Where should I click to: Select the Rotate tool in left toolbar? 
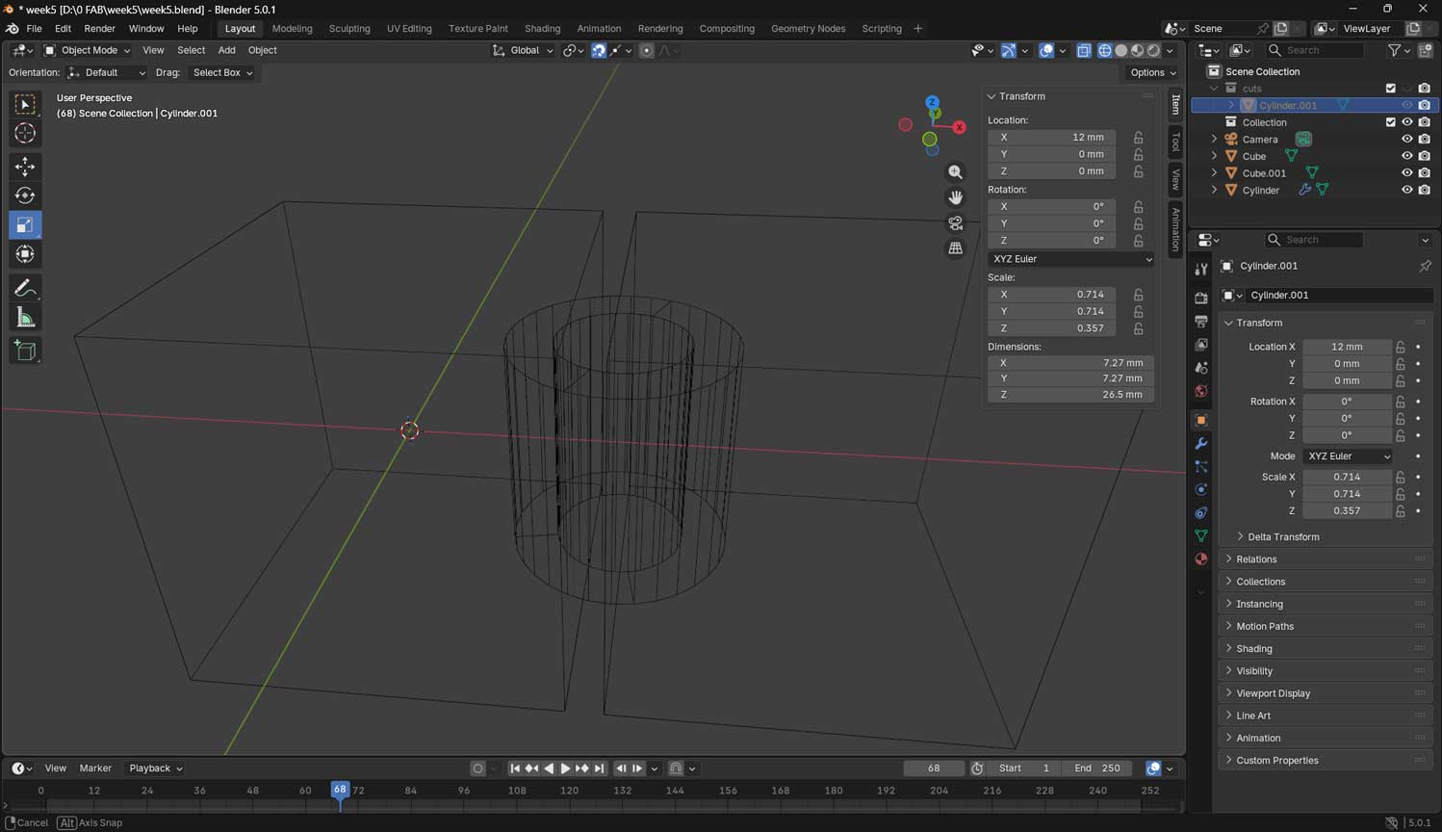25,195
